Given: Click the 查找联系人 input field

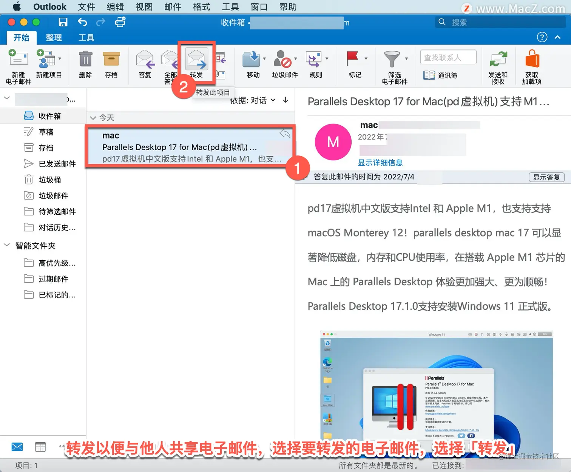Looking at the screenshot, I should (x=448, y=57).
